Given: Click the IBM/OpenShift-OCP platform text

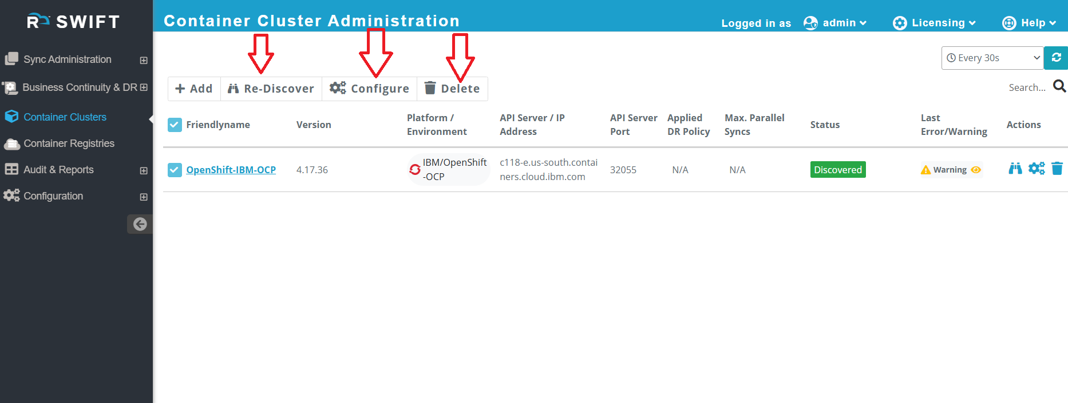Looking at the screenshot, I should tap(455, 170).
